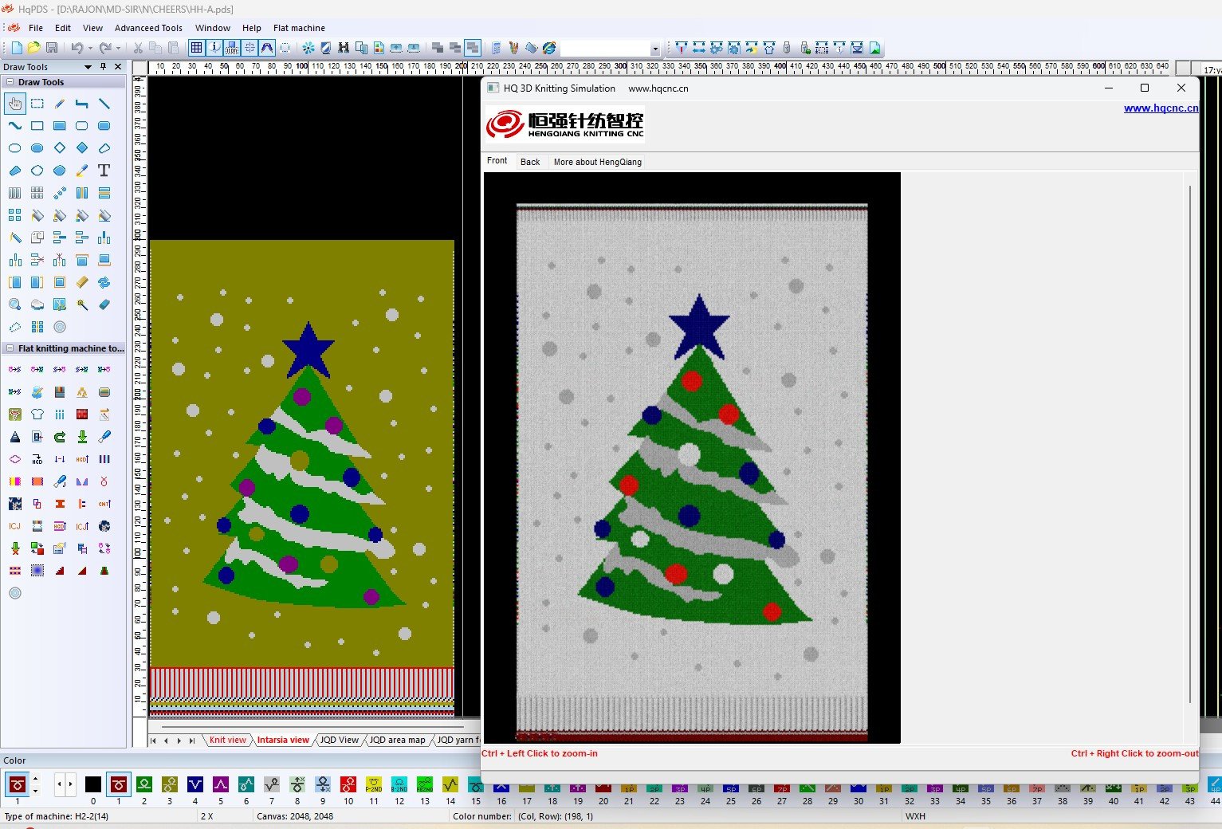Toggle the grid display toolbar button
Viewport: 1222px width, 829px height.
tap(196, 48)
